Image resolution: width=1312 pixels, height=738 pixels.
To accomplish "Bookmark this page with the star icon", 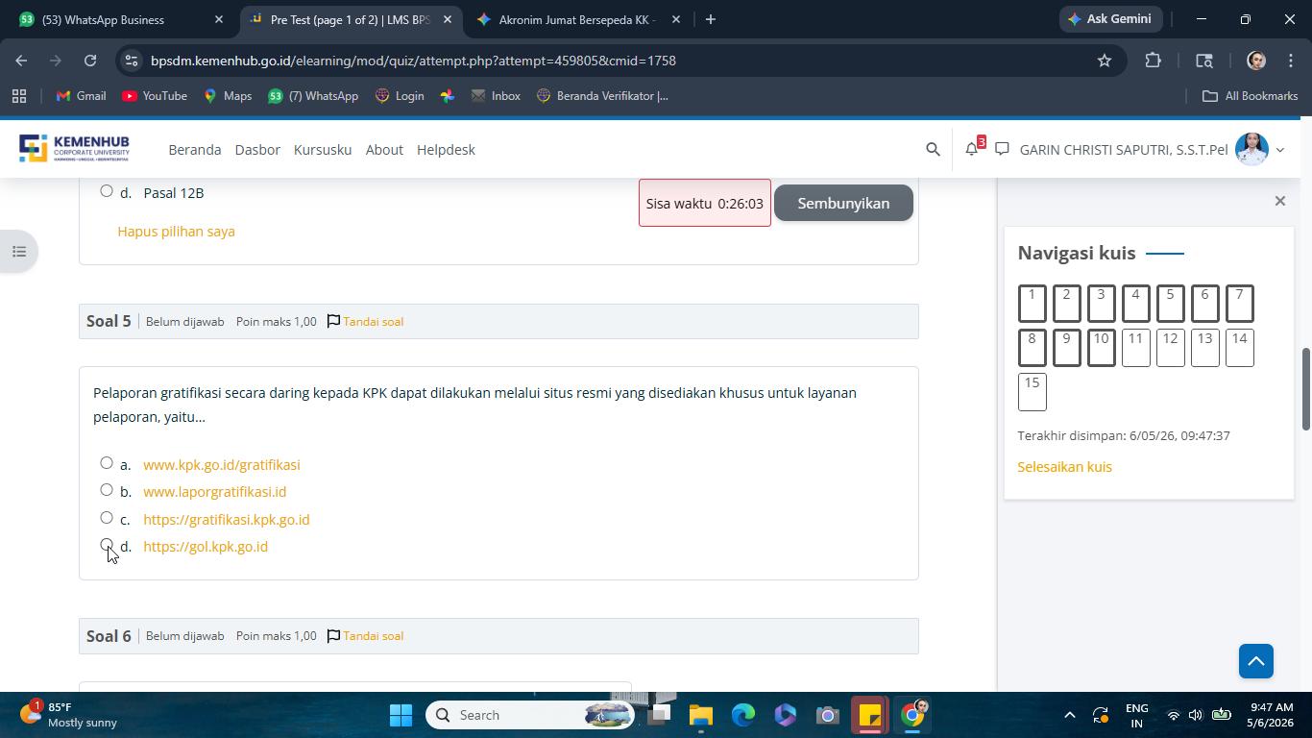I will (1105, 61).
